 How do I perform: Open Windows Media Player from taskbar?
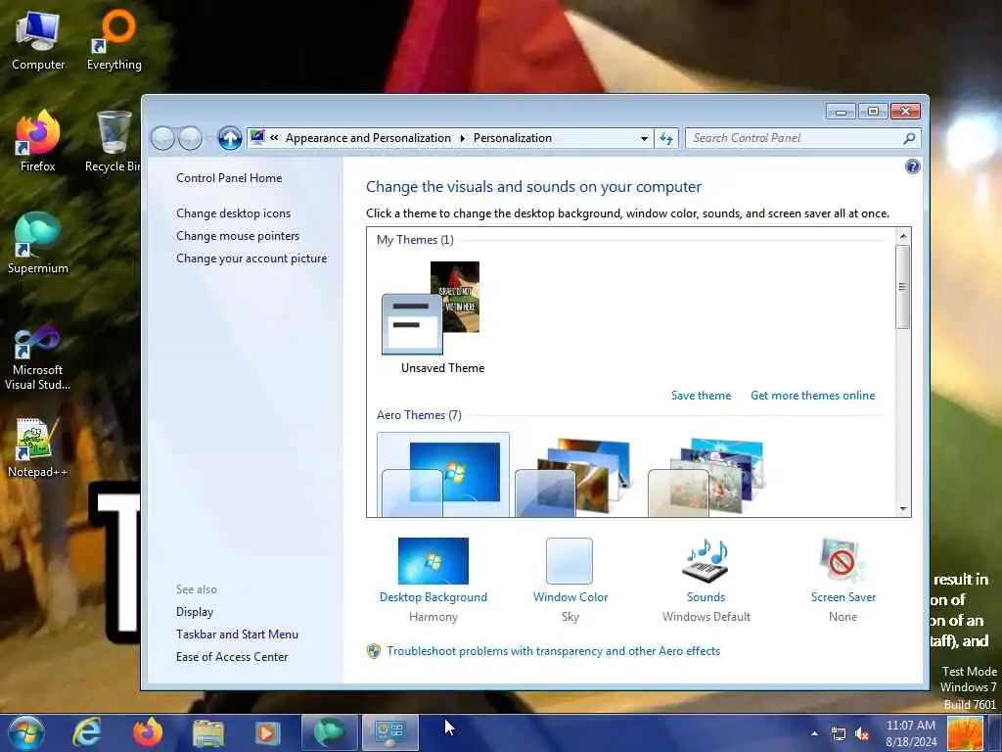[x=268, y=732]
